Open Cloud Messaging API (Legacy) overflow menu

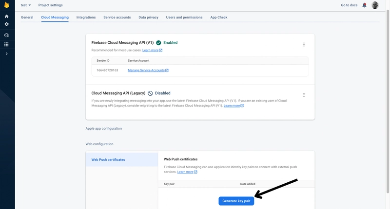coord(304,95)
